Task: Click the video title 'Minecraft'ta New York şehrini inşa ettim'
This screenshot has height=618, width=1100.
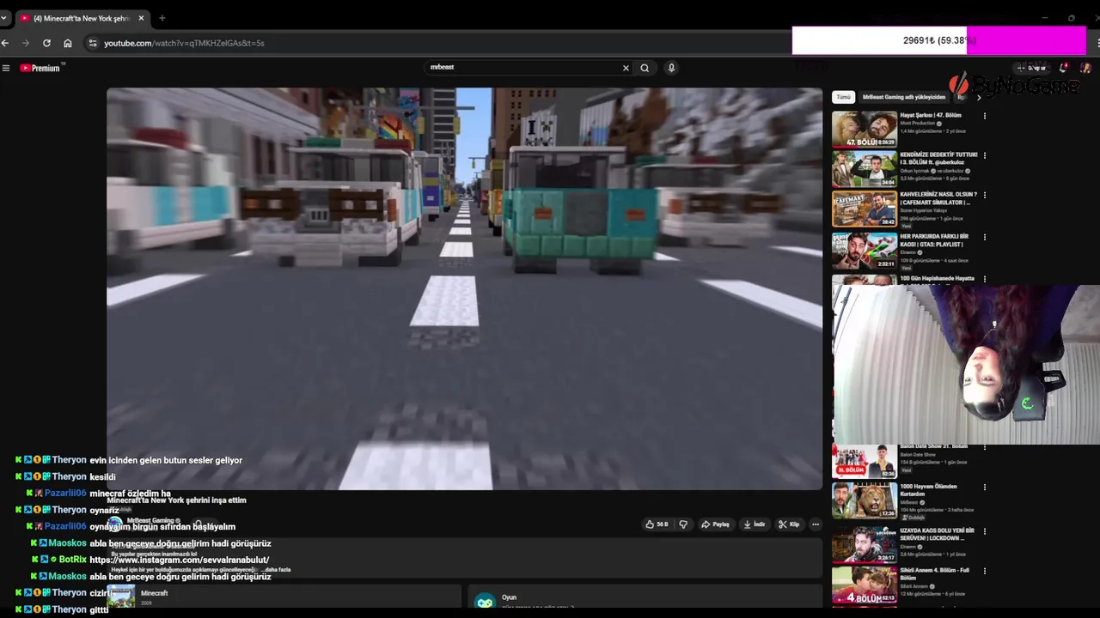Action: [177, 500]
